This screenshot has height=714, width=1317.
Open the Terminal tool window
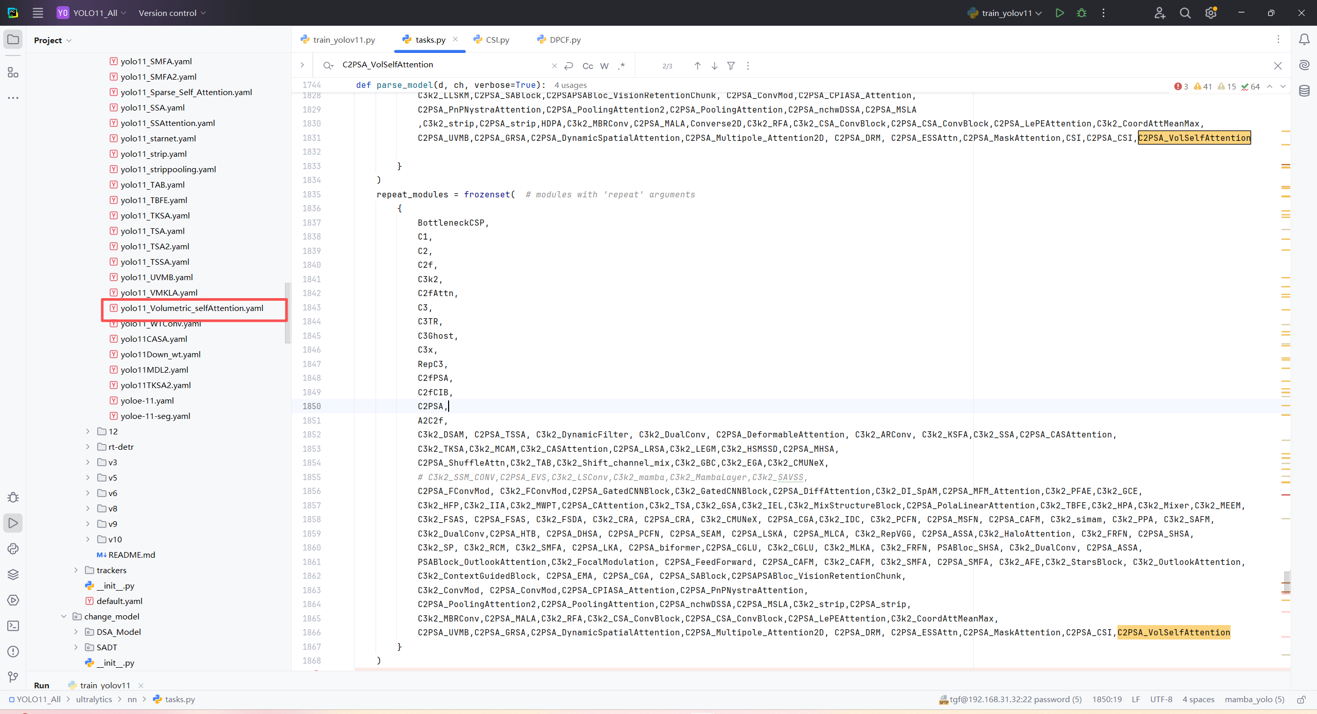click(x=13, y=626)
